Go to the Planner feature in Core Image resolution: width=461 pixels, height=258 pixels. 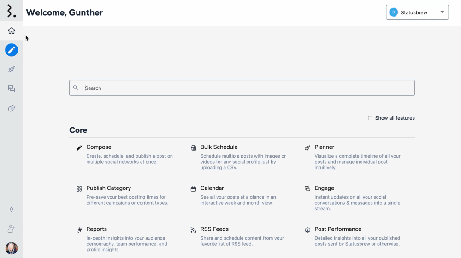click(324, 147)
